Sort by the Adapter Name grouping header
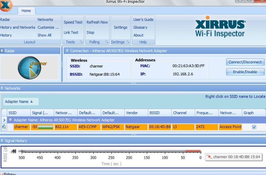 point(21,102)
